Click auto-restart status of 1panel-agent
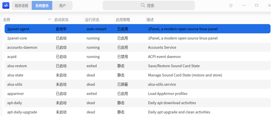Screen dimensions: 271x116 (97, 29)
